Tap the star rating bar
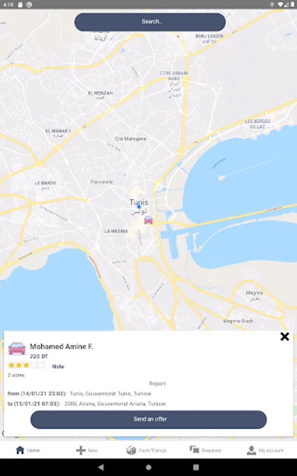Screen dimensions: 297x476 [26, 365]
